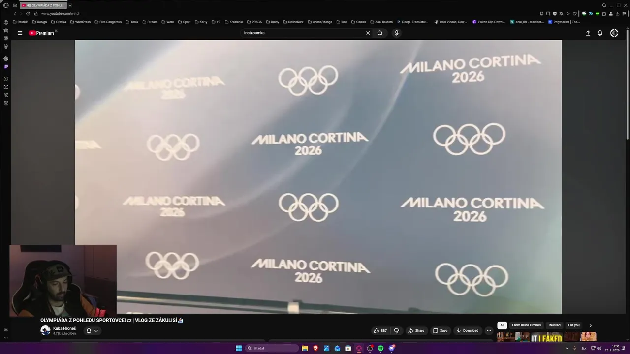Click the heart bookmark icon in toolbar
This screenshot has height=354, width=630.
(574, 14)
